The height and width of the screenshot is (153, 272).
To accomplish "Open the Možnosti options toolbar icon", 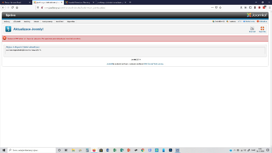I will (x=252, y=29).
